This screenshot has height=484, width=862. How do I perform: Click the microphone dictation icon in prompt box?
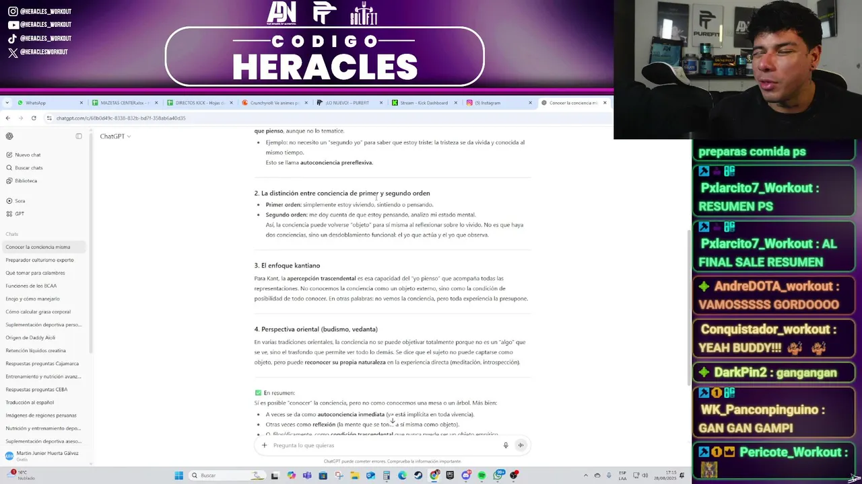(506, 445)
